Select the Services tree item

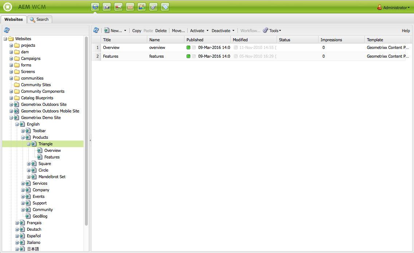[40, 183]
